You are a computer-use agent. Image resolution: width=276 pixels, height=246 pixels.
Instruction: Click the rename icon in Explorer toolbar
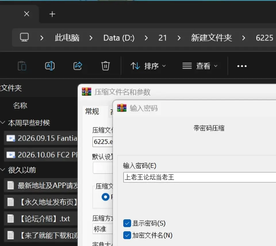click(x=50, y=66)
